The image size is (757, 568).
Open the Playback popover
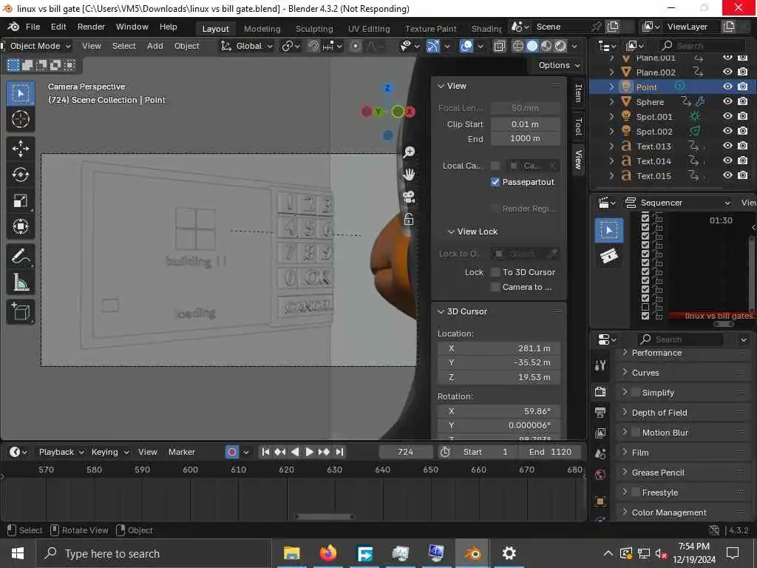click(61, 452)
